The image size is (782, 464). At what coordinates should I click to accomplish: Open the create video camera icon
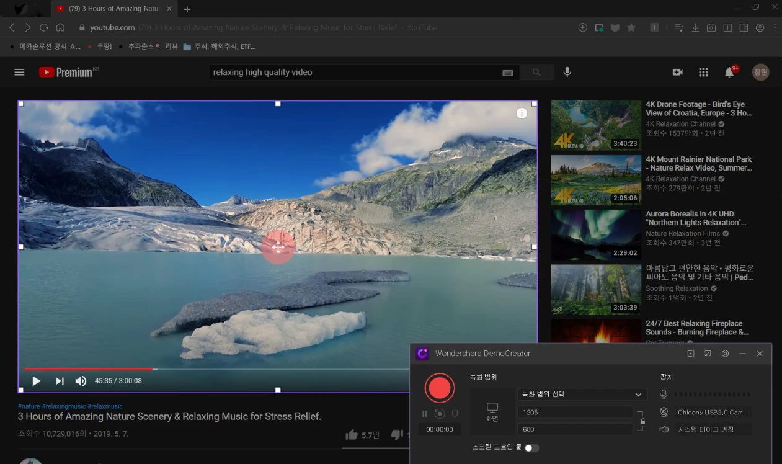(677, 72)
